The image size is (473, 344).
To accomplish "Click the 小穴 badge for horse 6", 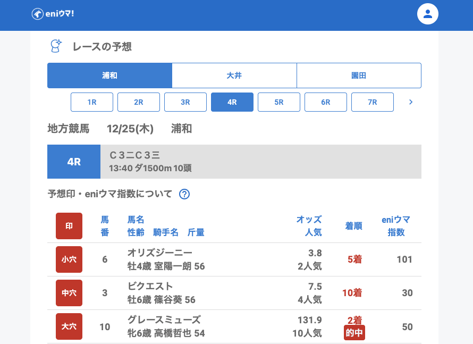I will coord(69,259).
